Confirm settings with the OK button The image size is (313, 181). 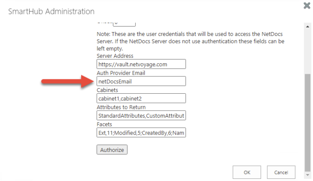(247, 172)
